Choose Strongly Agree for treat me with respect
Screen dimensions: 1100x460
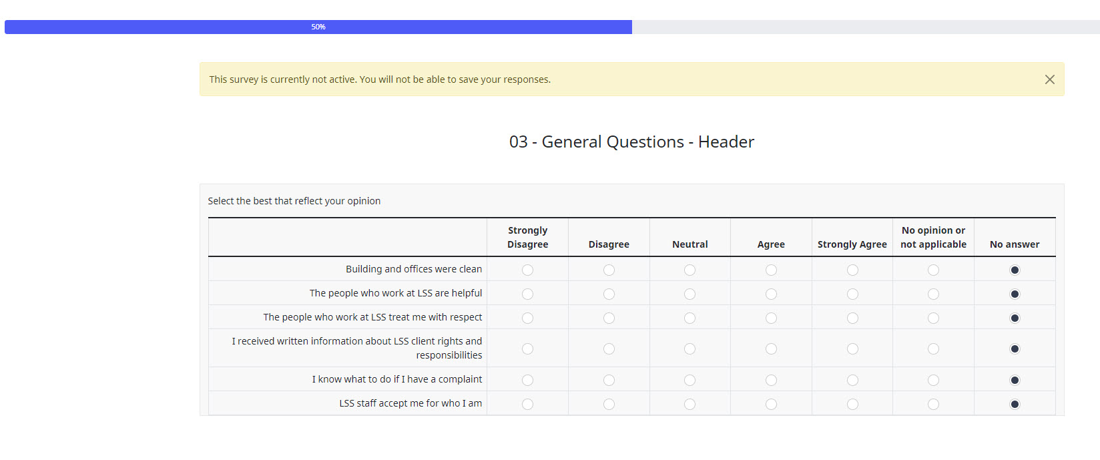pos(852,318)
